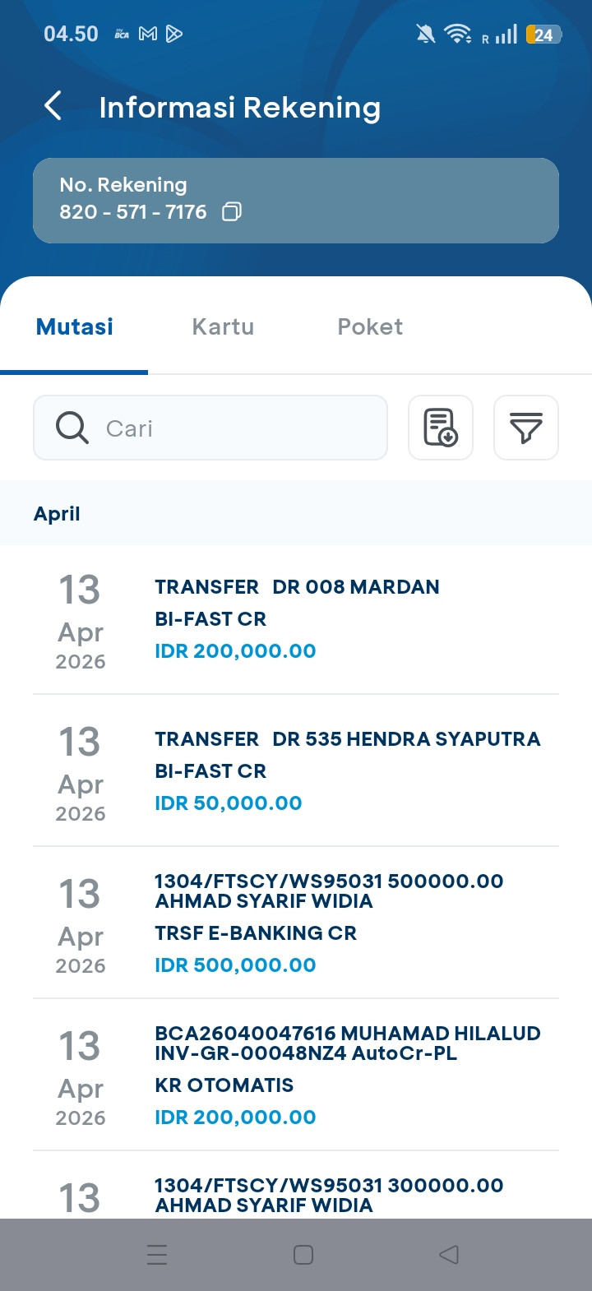Type in the Cari search field
592x1291 pixels.
238,428
